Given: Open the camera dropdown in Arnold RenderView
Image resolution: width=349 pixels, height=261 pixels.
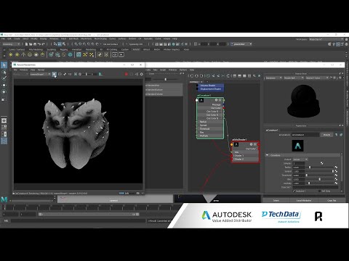Looking at the screenshot, I should click(41, 74).
